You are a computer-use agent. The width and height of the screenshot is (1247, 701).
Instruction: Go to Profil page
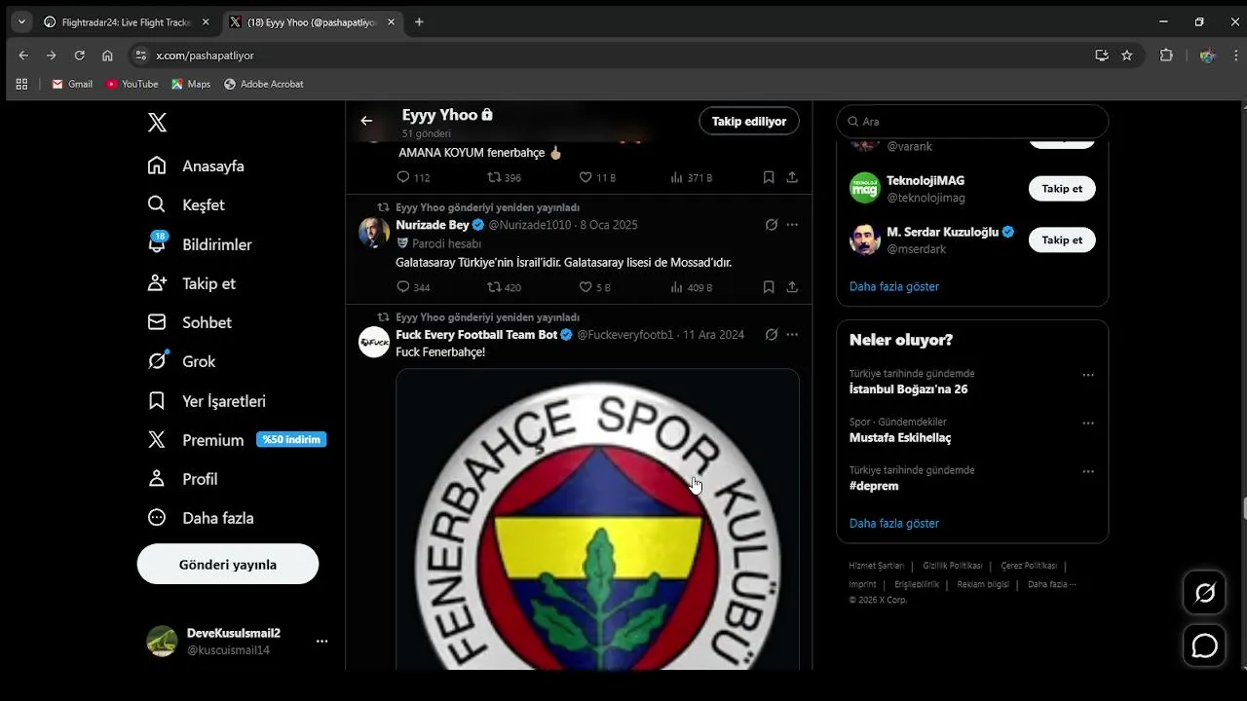[x=182, y=479]
